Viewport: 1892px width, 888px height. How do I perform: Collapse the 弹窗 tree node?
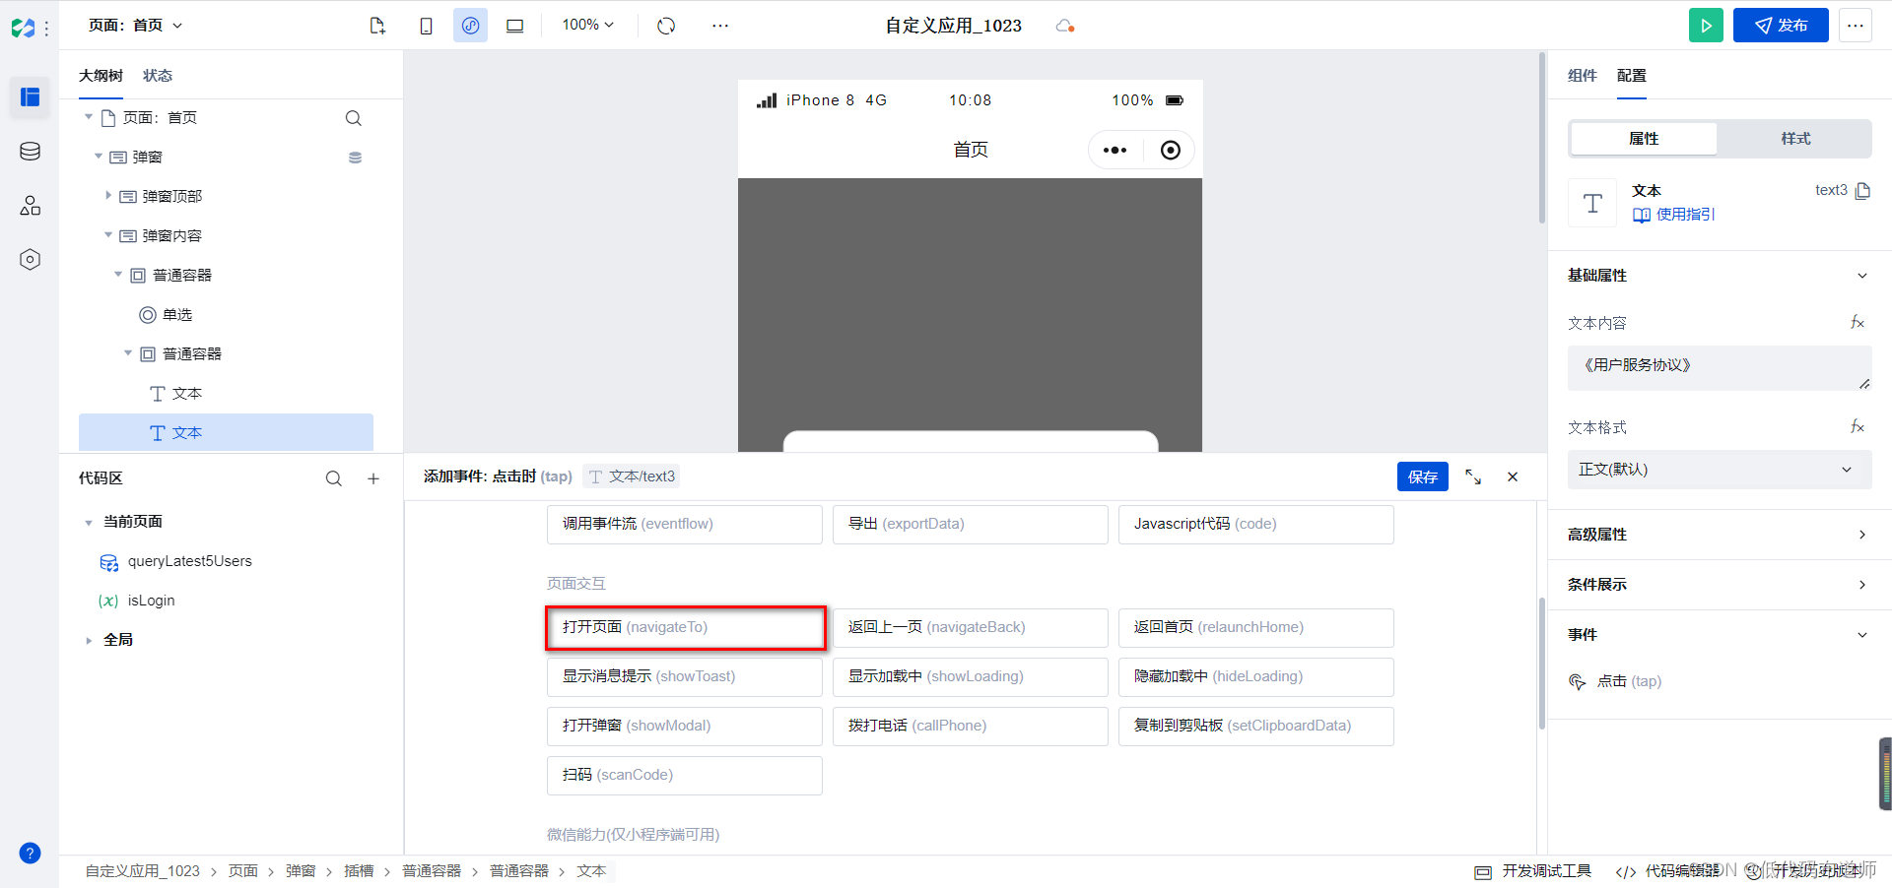[99, 157]
